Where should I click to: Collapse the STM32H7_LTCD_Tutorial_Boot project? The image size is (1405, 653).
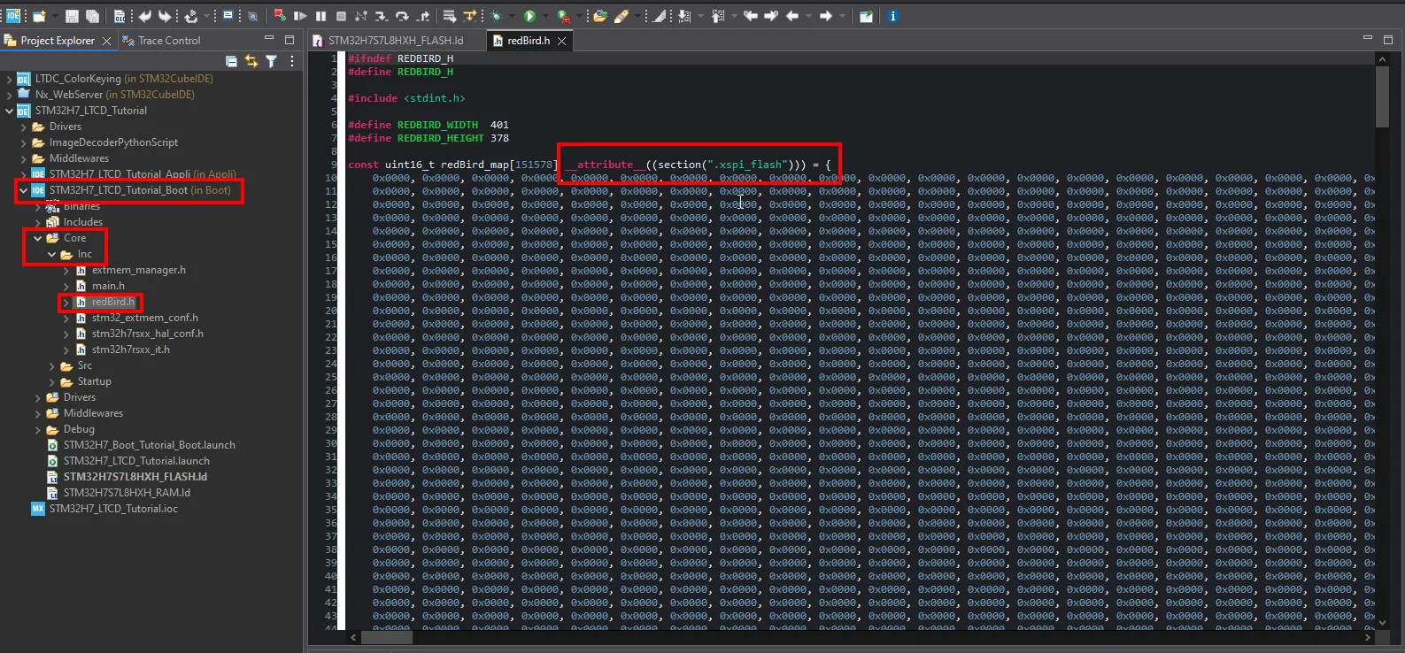pos(23,190)
